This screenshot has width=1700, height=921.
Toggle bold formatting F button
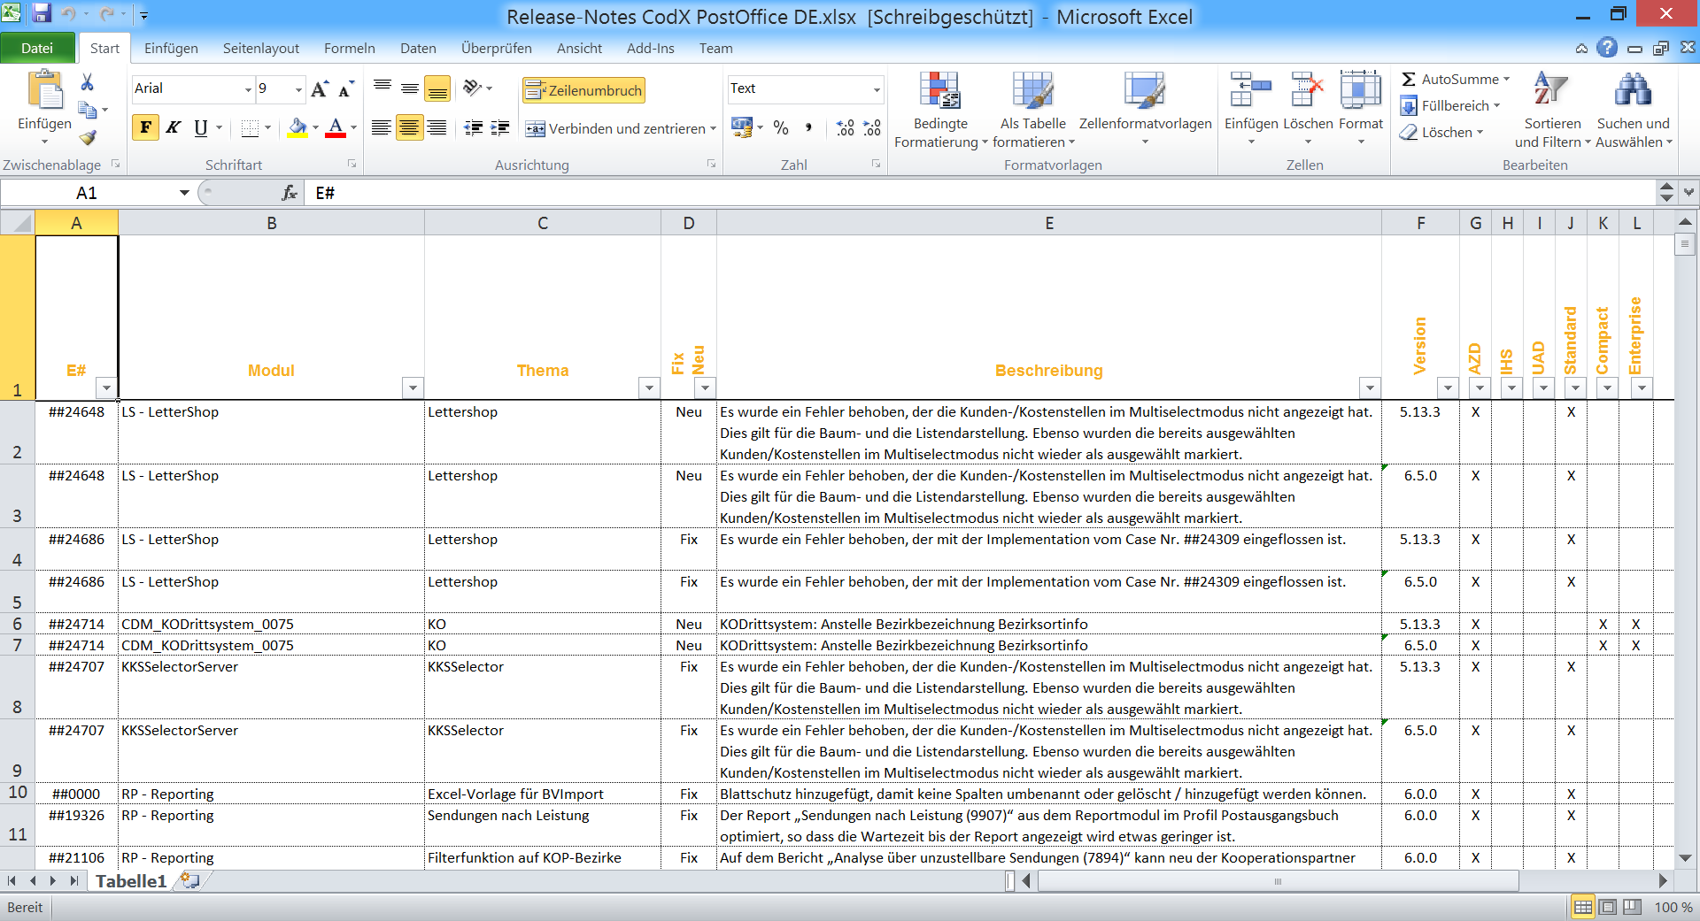pyautogui.click(x=146, y=127)
